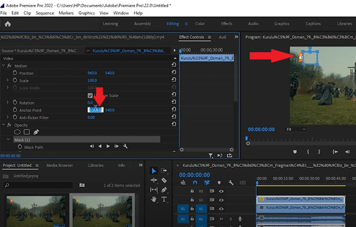Select the Pen tool in the toolbar
The image size is (356, 227).
[x=164, y=190]
